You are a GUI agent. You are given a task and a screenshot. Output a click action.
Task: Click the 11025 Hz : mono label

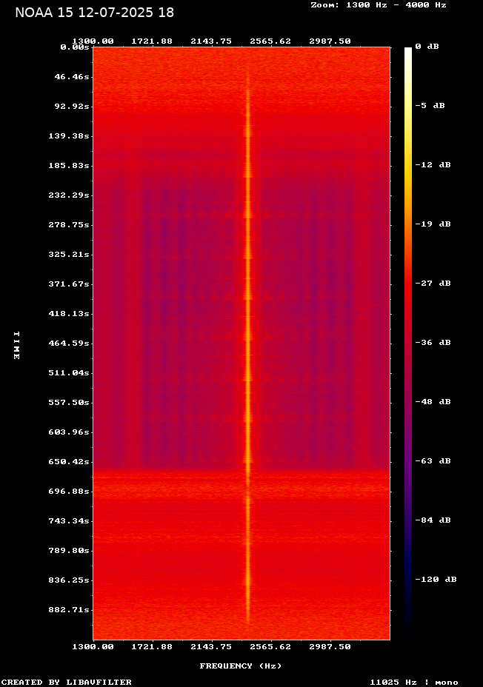(414, 682)
